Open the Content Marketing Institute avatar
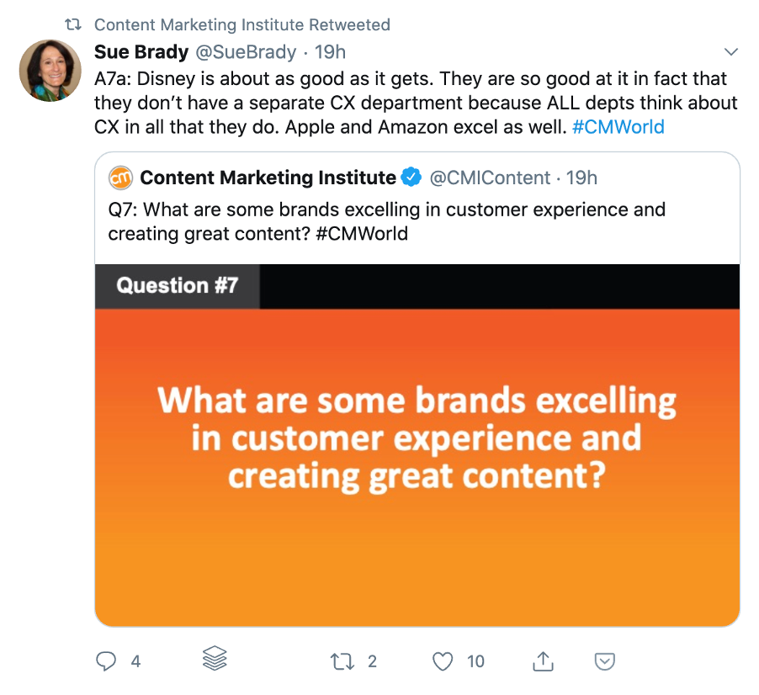Image resolution: width=759 pixels, height=695 pixels. (122, 178)
